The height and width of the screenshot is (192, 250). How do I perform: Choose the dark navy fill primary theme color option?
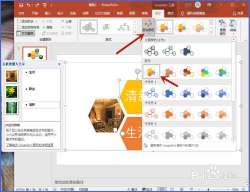[187, 51]
